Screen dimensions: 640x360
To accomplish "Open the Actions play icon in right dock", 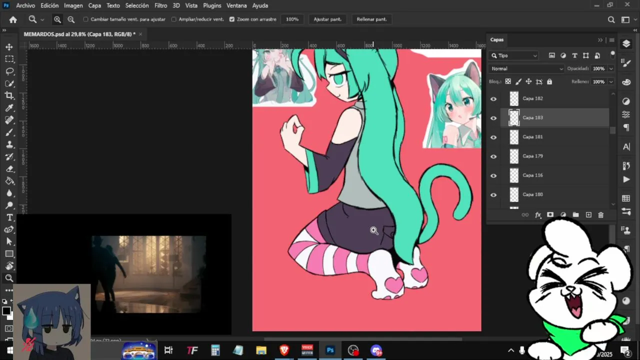I will 626,179.
